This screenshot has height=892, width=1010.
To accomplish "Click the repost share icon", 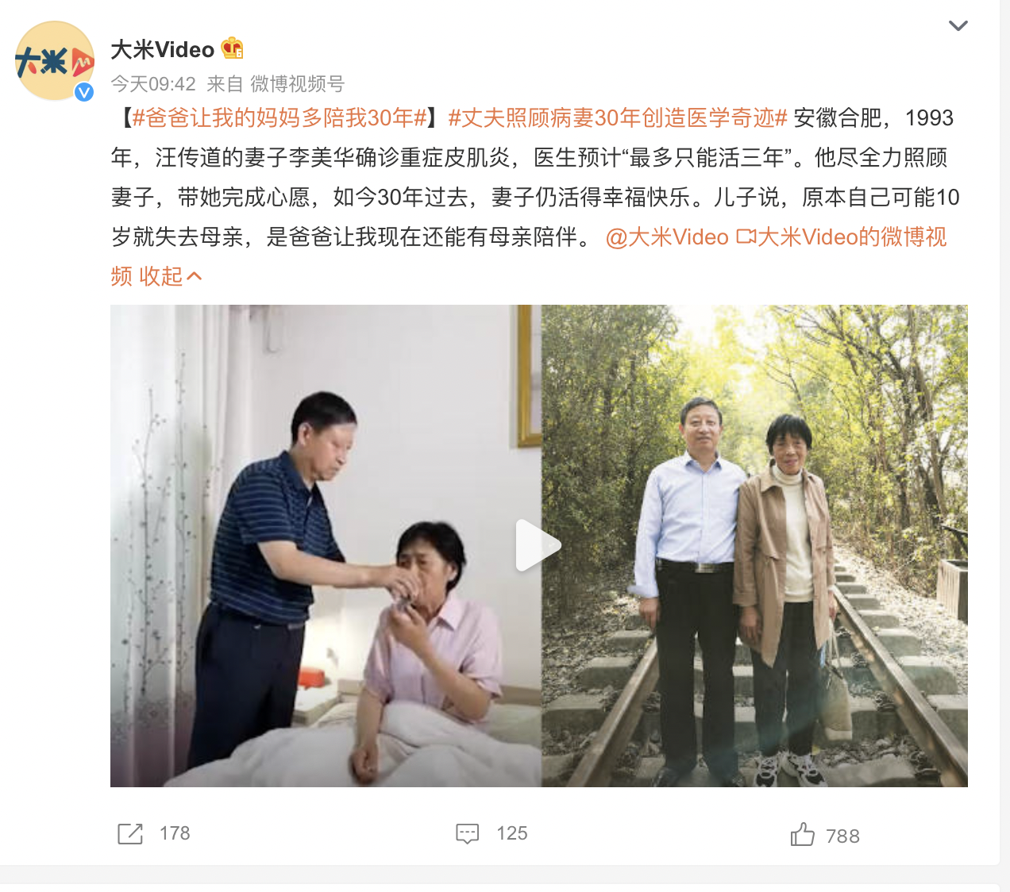I will coord(130,833).
